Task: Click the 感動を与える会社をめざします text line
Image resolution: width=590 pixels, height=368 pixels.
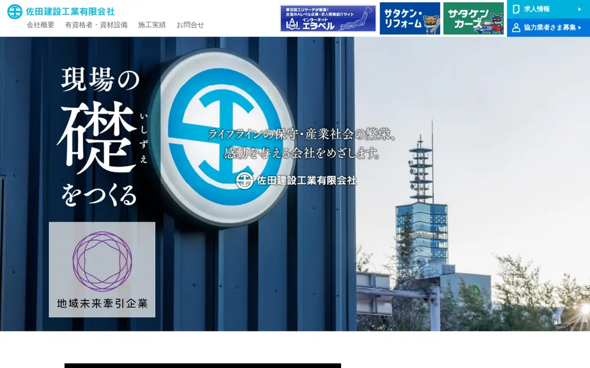Action: pos(301,153)
